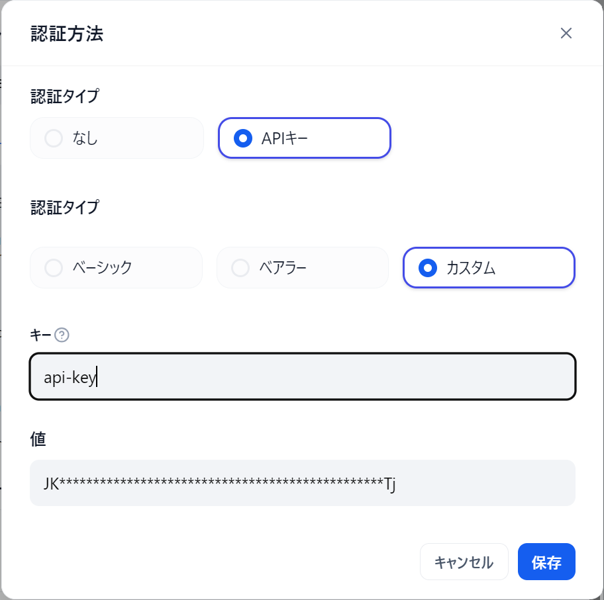Choose the ベアラー radio circle
604x600 pixels.
[240, 268]
